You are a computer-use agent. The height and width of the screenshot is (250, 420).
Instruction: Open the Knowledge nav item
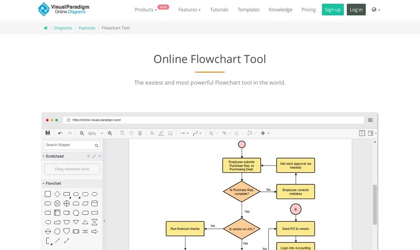coord(280,9)
